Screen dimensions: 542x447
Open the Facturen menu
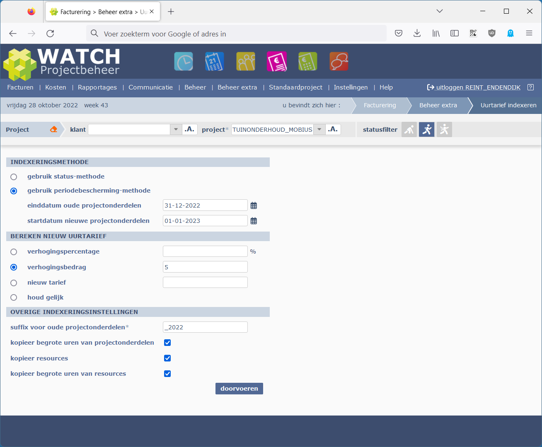click(x=20, y=87)
